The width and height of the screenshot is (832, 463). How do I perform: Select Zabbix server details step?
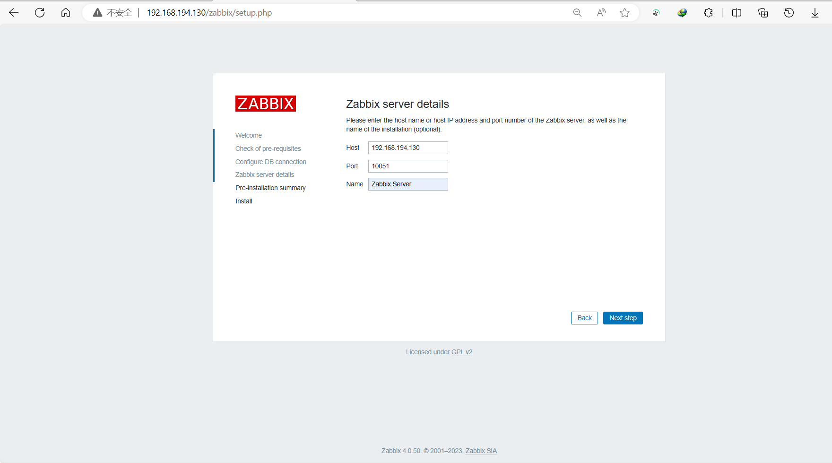[x=265, y=175]
